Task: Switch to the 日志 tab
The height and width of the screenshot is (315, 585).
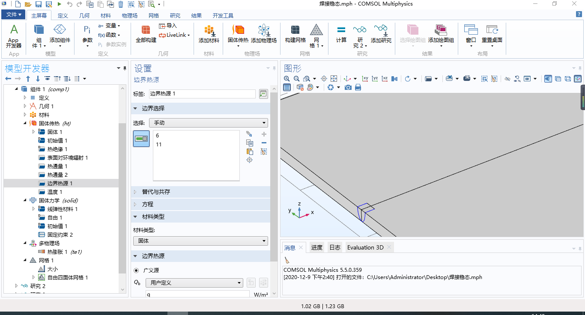Action: tap(335, 247)
